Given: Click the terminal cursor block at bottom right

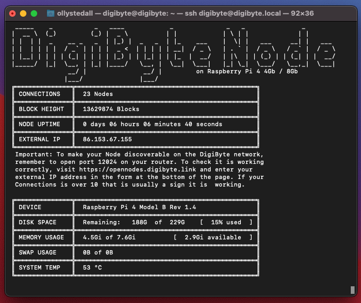Looking at the screenshot, I should coord(352,290).
